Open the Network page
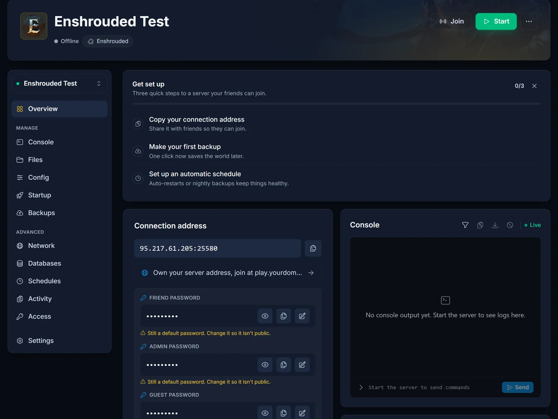 click(60, 246)
